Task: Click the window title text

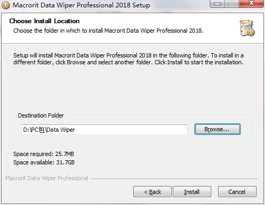Action: click(81, 5)
